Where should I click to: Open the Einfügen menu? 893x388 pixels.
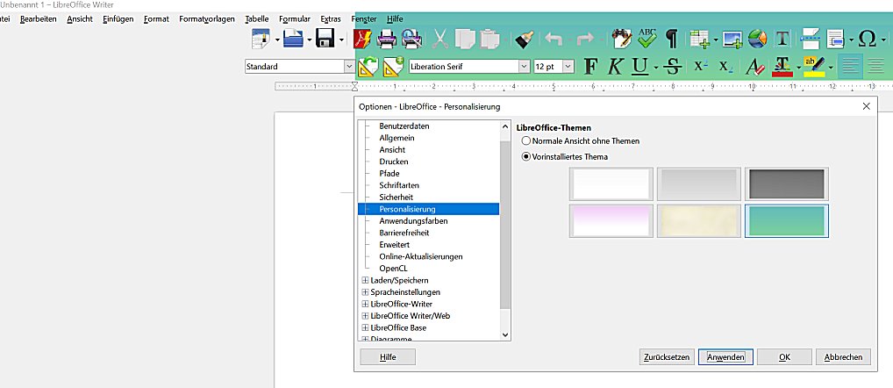[118, 18]
